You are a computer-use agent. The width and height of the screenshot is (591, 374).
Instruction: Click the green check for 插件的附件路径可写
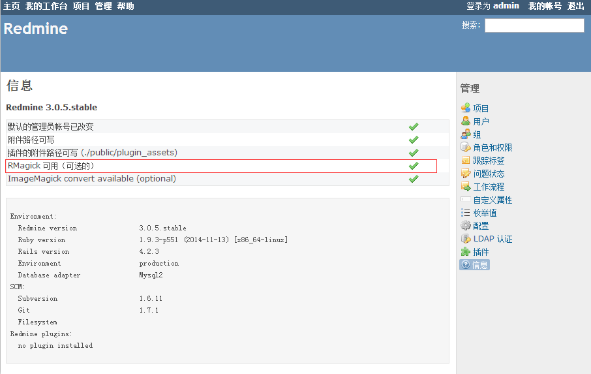(414, 153)
